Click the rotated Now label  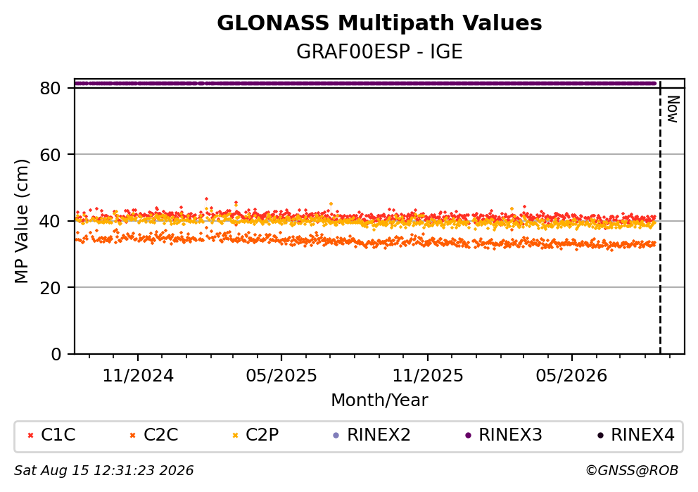tap(673, 109)
